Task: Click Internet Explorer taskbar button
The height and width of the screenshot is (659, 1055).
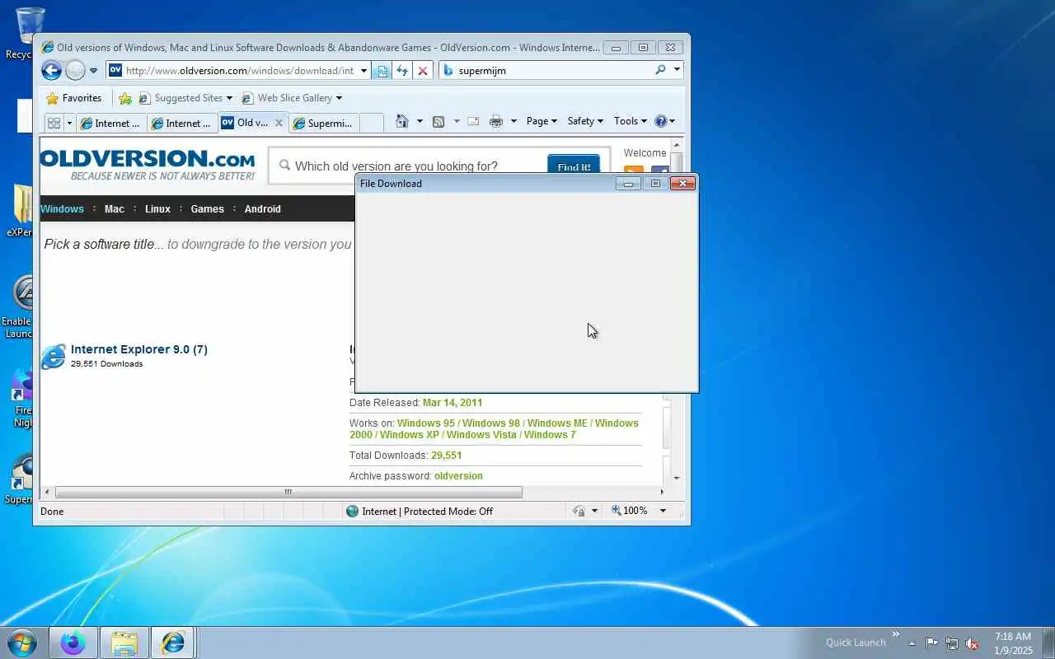Action: (173, 643)
